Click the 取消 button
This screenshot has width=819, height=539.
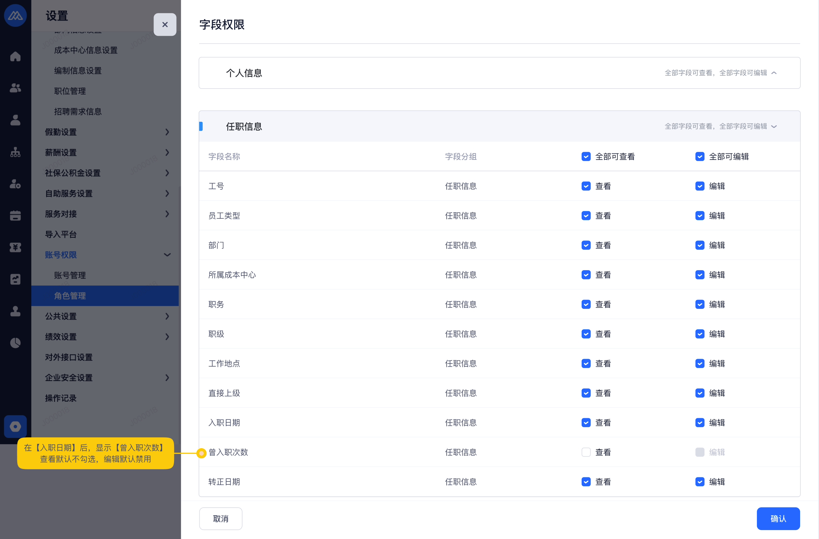(220, 518)
